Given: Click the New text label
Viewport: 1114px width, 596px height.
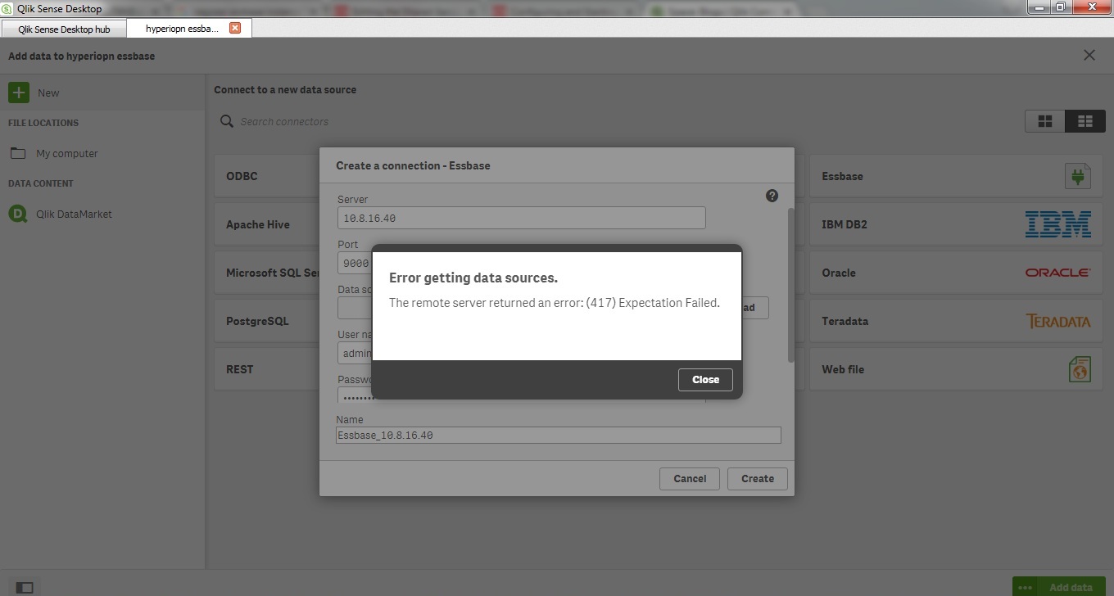Looking at the screenshot, I should [48, 93].
